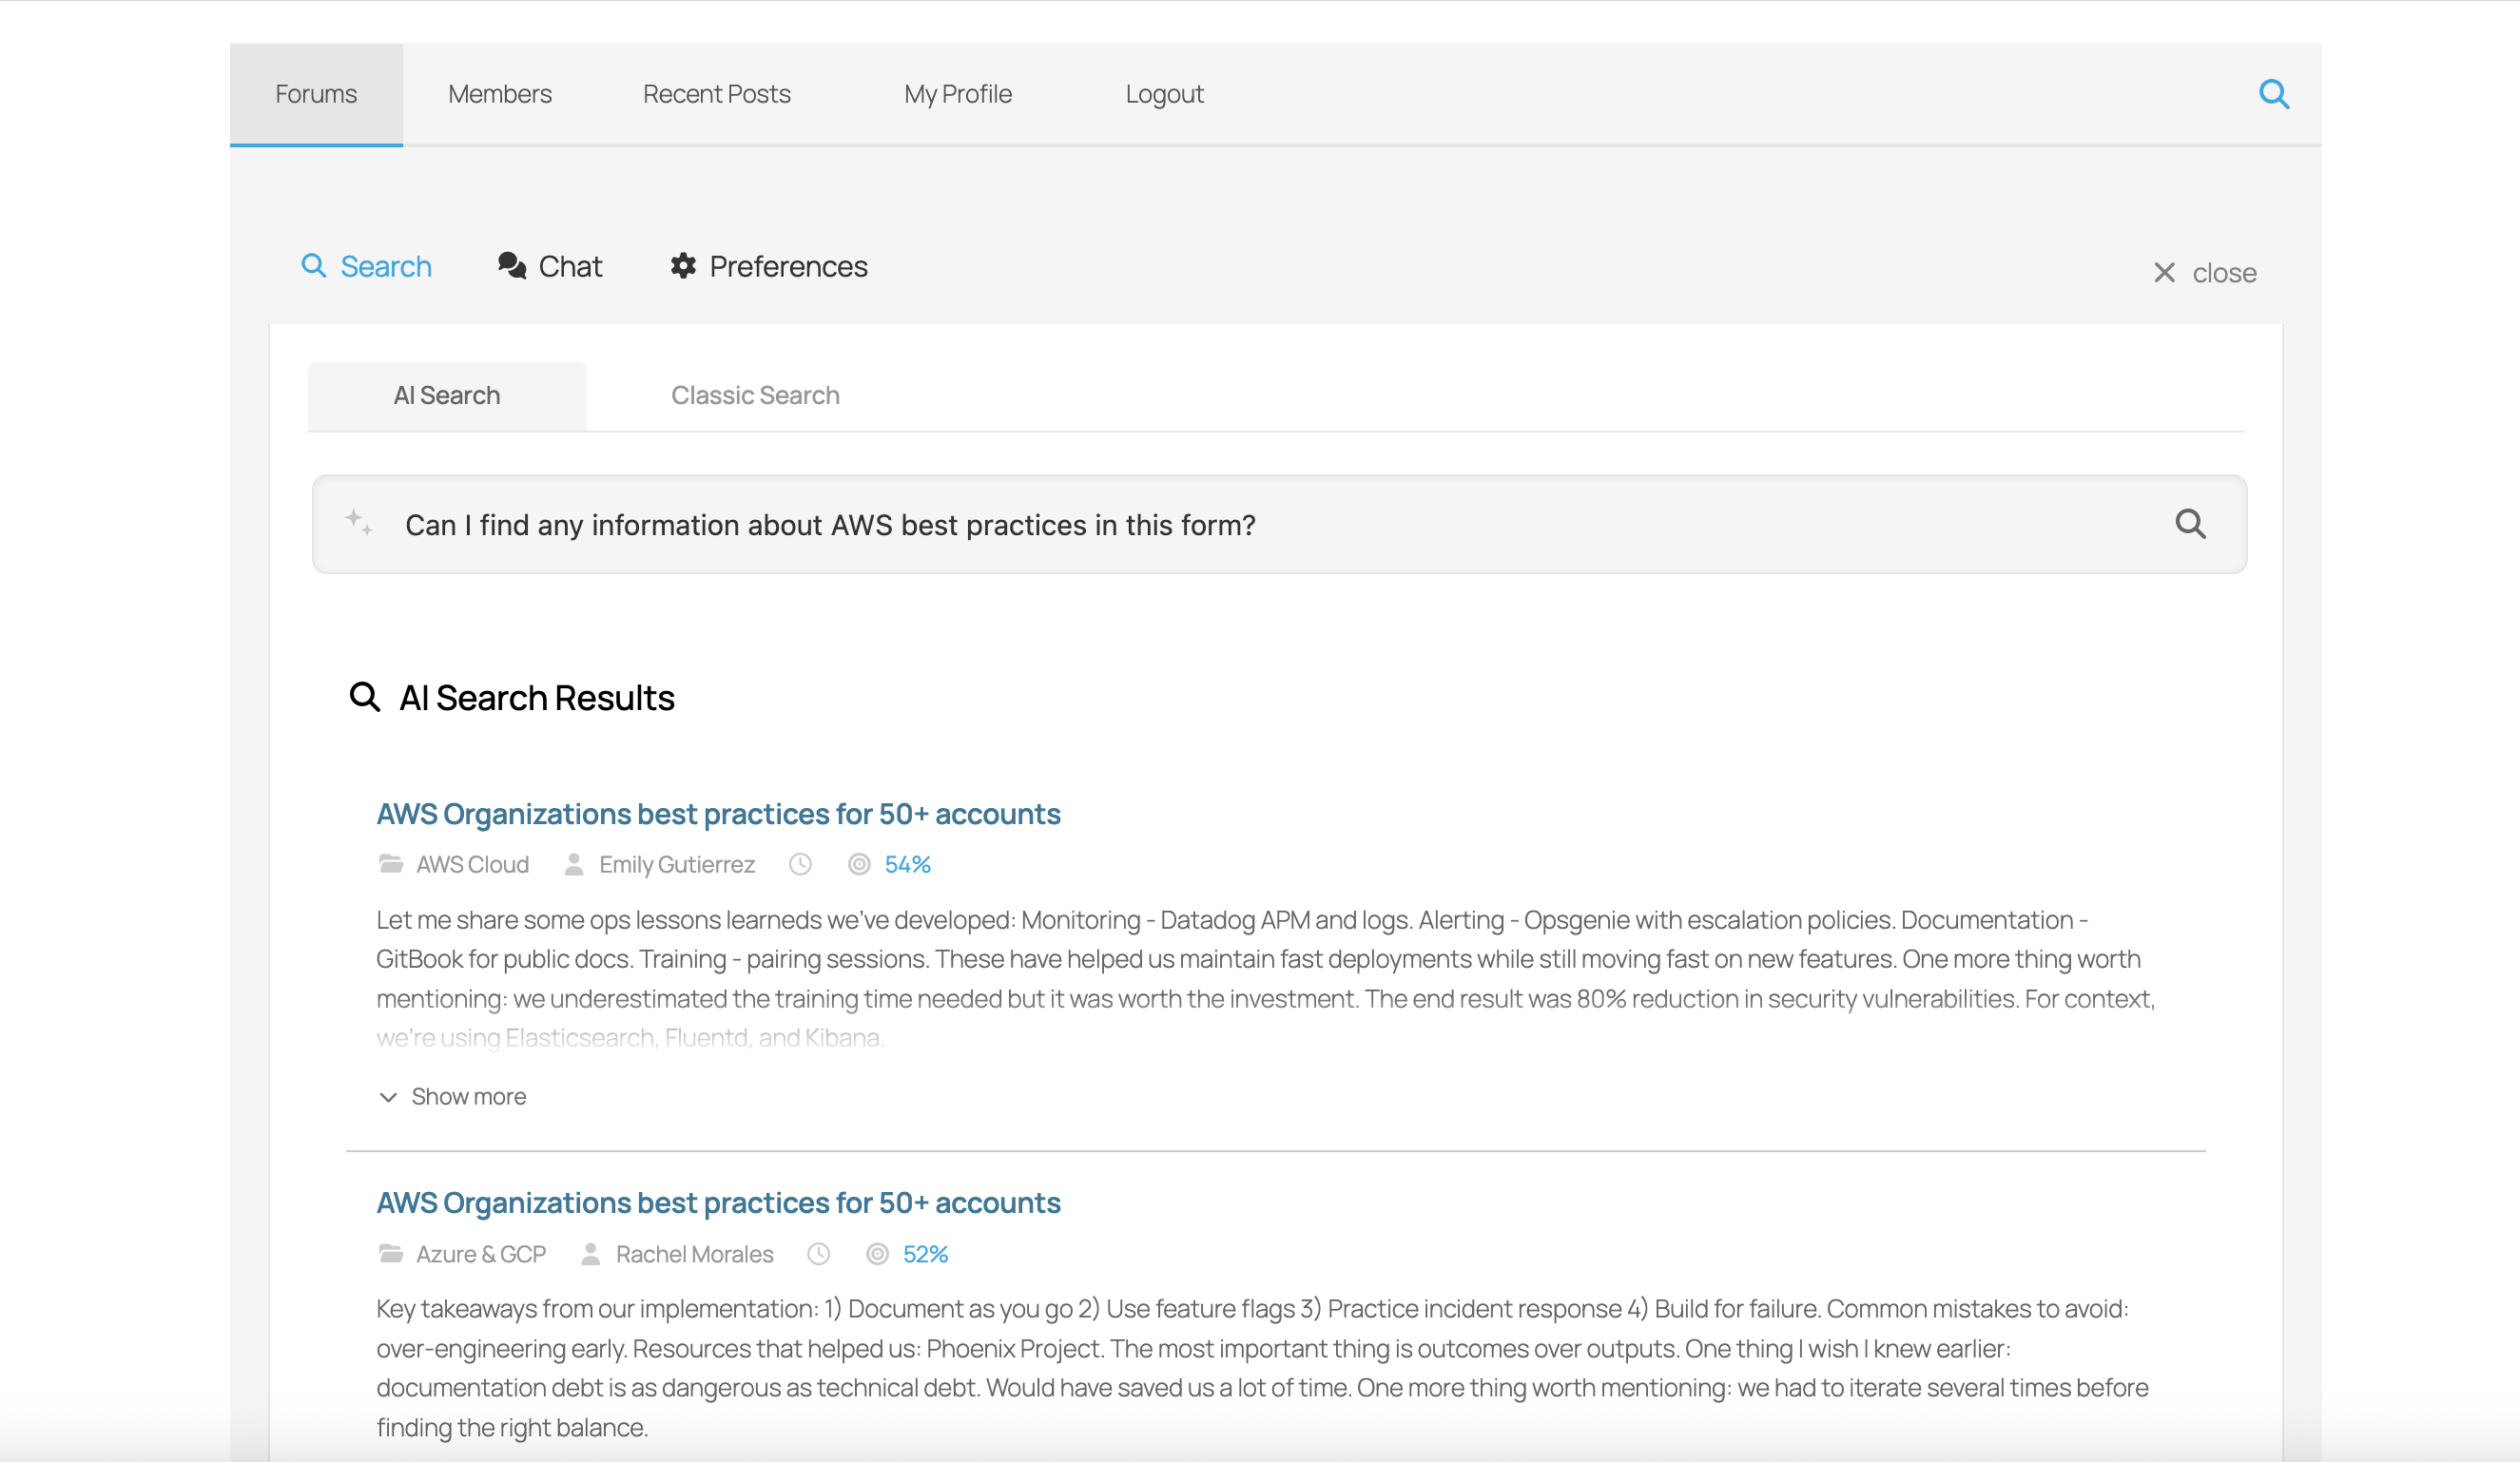The width and height of the screenshot is (2520, 1462).
Task: Click the AWS Cloud category folder icon
Action: (392, 863)
